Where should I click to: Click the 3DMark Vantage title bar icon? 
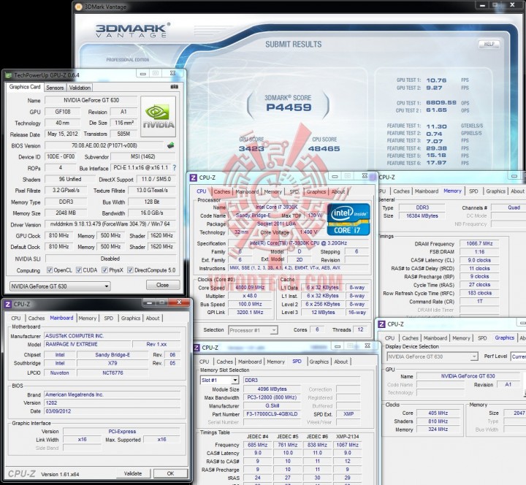coord(78,7)
